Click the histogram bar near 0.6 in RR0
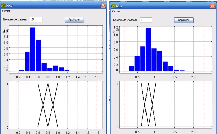 pyautogui.click(x=38, y=55)
